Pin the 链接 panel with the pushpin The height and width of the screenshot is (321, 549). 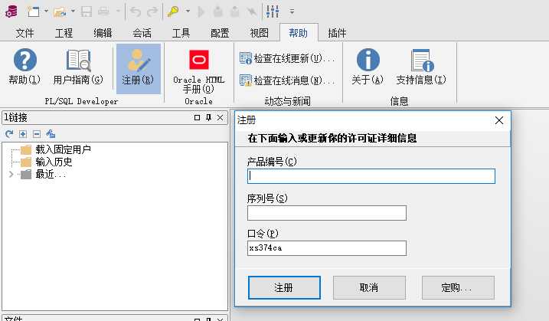click(x=208, y=117)
